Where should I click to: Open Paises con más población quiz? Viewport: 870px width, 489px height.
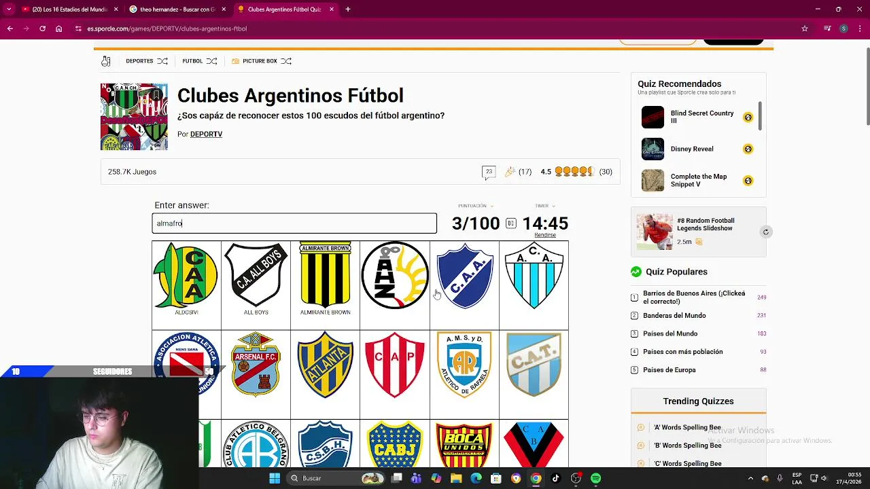pos(683,352)
